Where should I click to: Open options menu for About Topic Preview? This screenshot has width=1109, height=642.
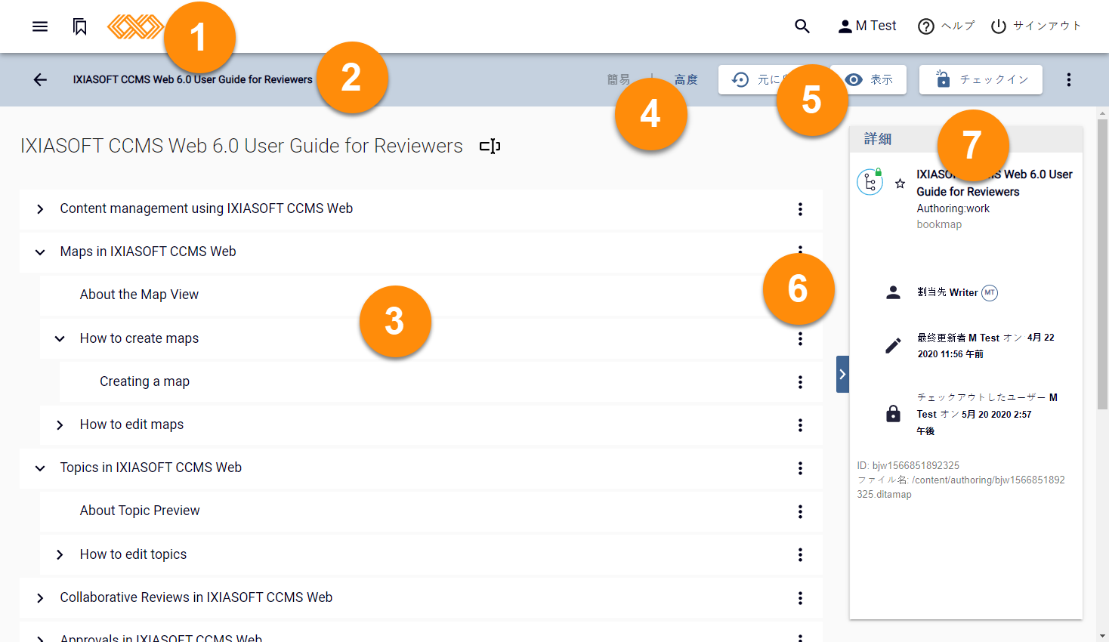(800, 511)
